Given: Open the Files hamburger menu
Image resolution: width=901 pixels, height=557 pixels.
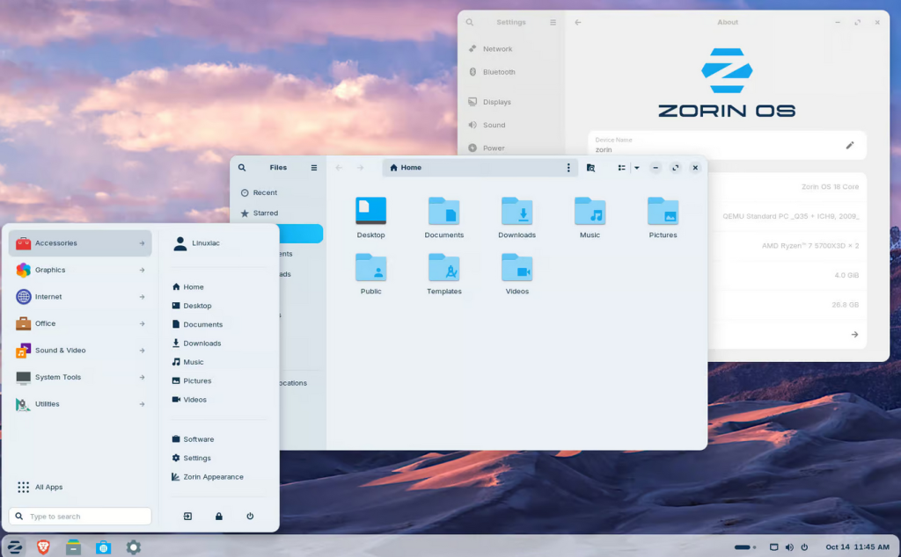Looking at the screenshot, I should coord(314,168).
